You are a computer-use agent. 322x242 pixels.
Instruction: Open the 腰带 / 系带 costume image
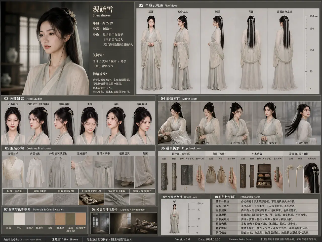click(103, 171)
